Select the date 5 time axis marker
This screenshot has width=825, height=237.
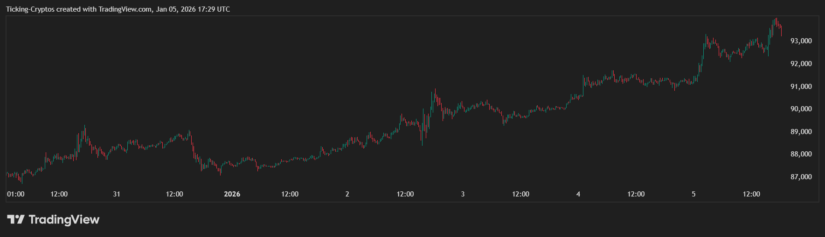tap(693, 194)
